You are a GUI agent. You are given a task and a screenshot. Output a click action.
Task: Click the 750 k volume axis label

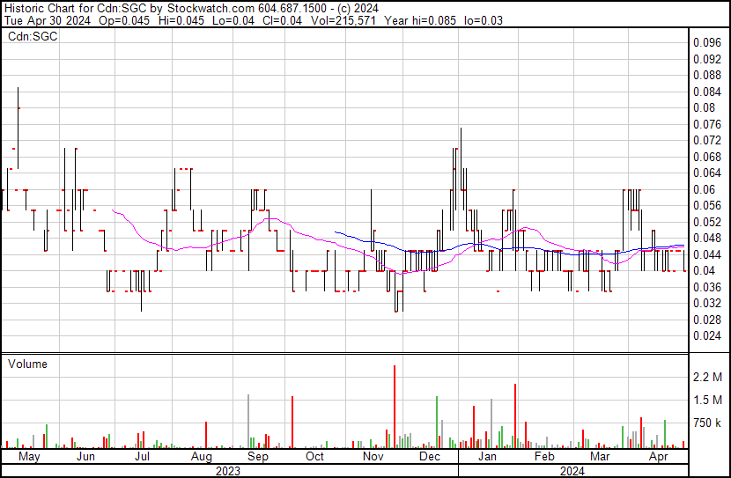pos(708,423)
